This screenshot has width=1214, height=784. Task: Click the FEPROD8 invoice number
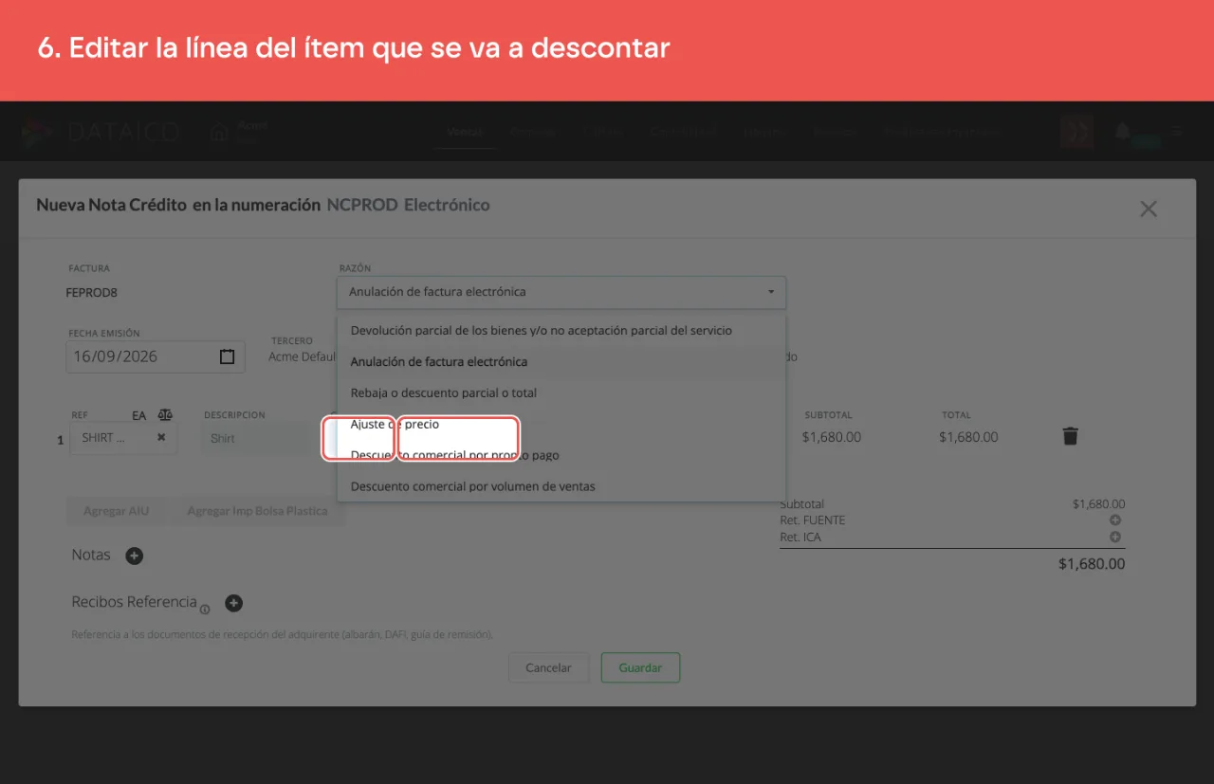tap(92, 293)
